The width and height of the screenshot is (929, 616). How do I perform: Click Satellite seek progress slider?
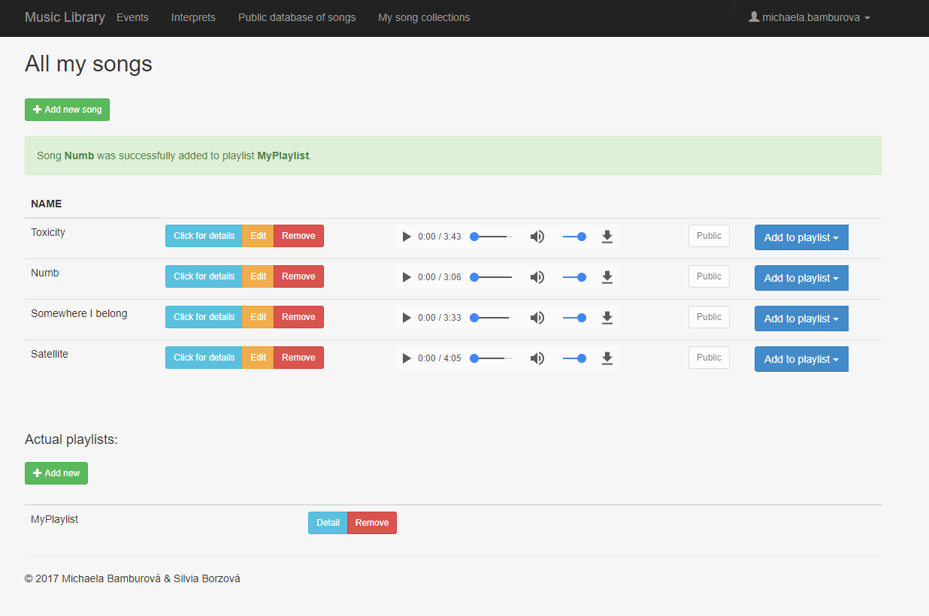(492, 358)
